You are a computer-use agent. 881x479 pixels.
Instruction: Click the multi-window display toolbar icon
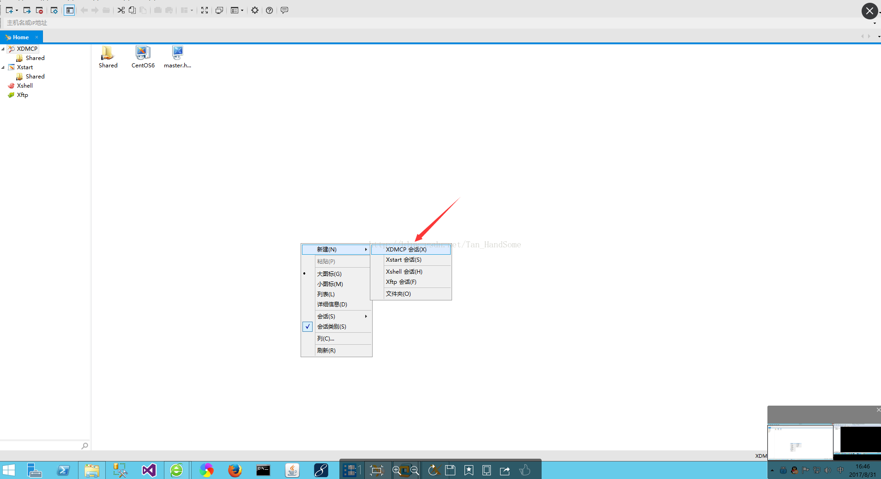[x=219, y=10]
